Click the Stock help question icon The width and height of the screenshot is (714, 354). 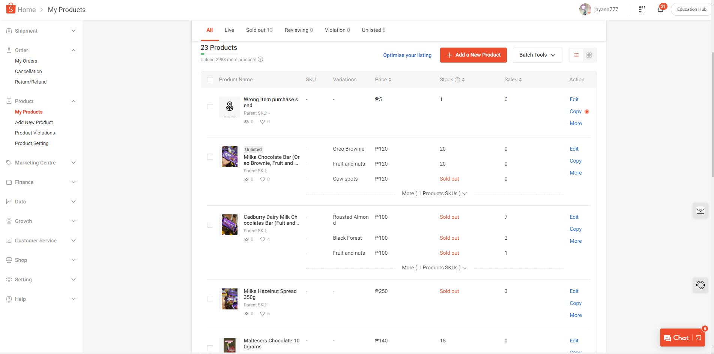point(457,80)
